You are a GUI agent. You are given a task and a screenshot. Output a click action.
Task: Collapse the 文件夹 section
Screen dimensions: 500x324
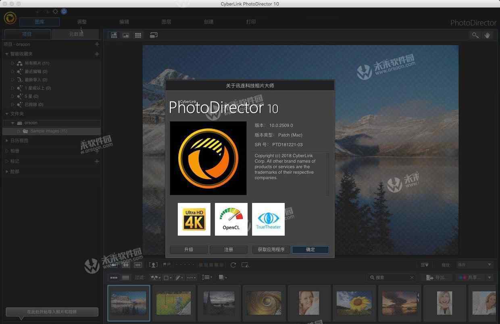(x=7, y=114)
